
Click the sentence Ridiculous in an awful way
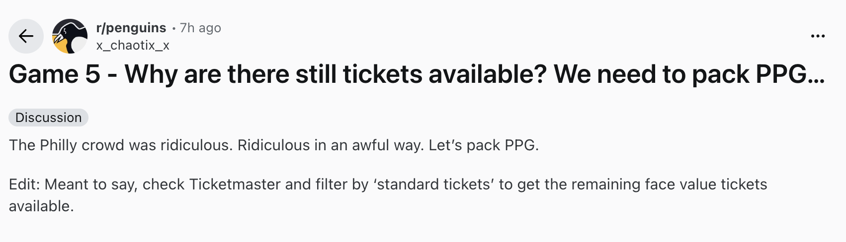click(331, 145)
